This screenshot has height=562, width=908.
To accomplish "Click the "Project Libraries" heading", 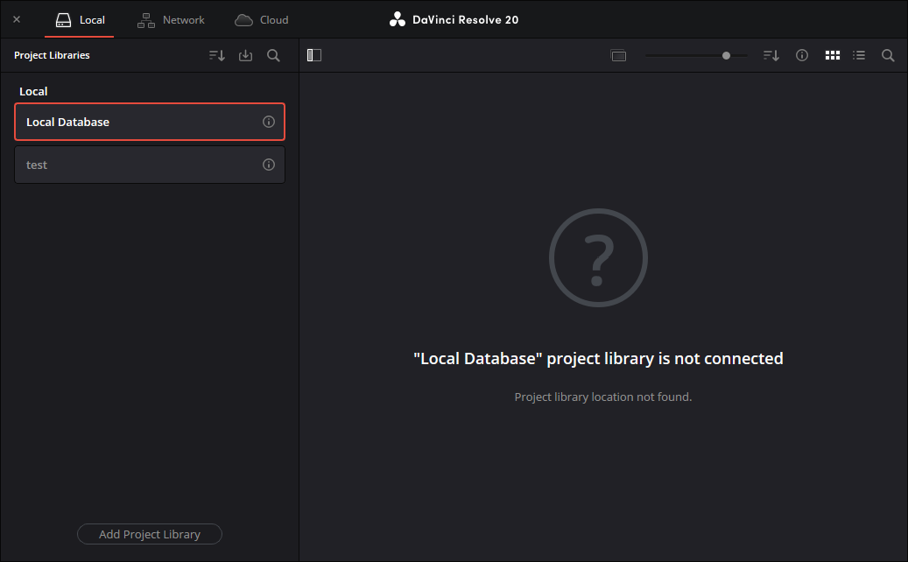I will (x=53, y=55).
